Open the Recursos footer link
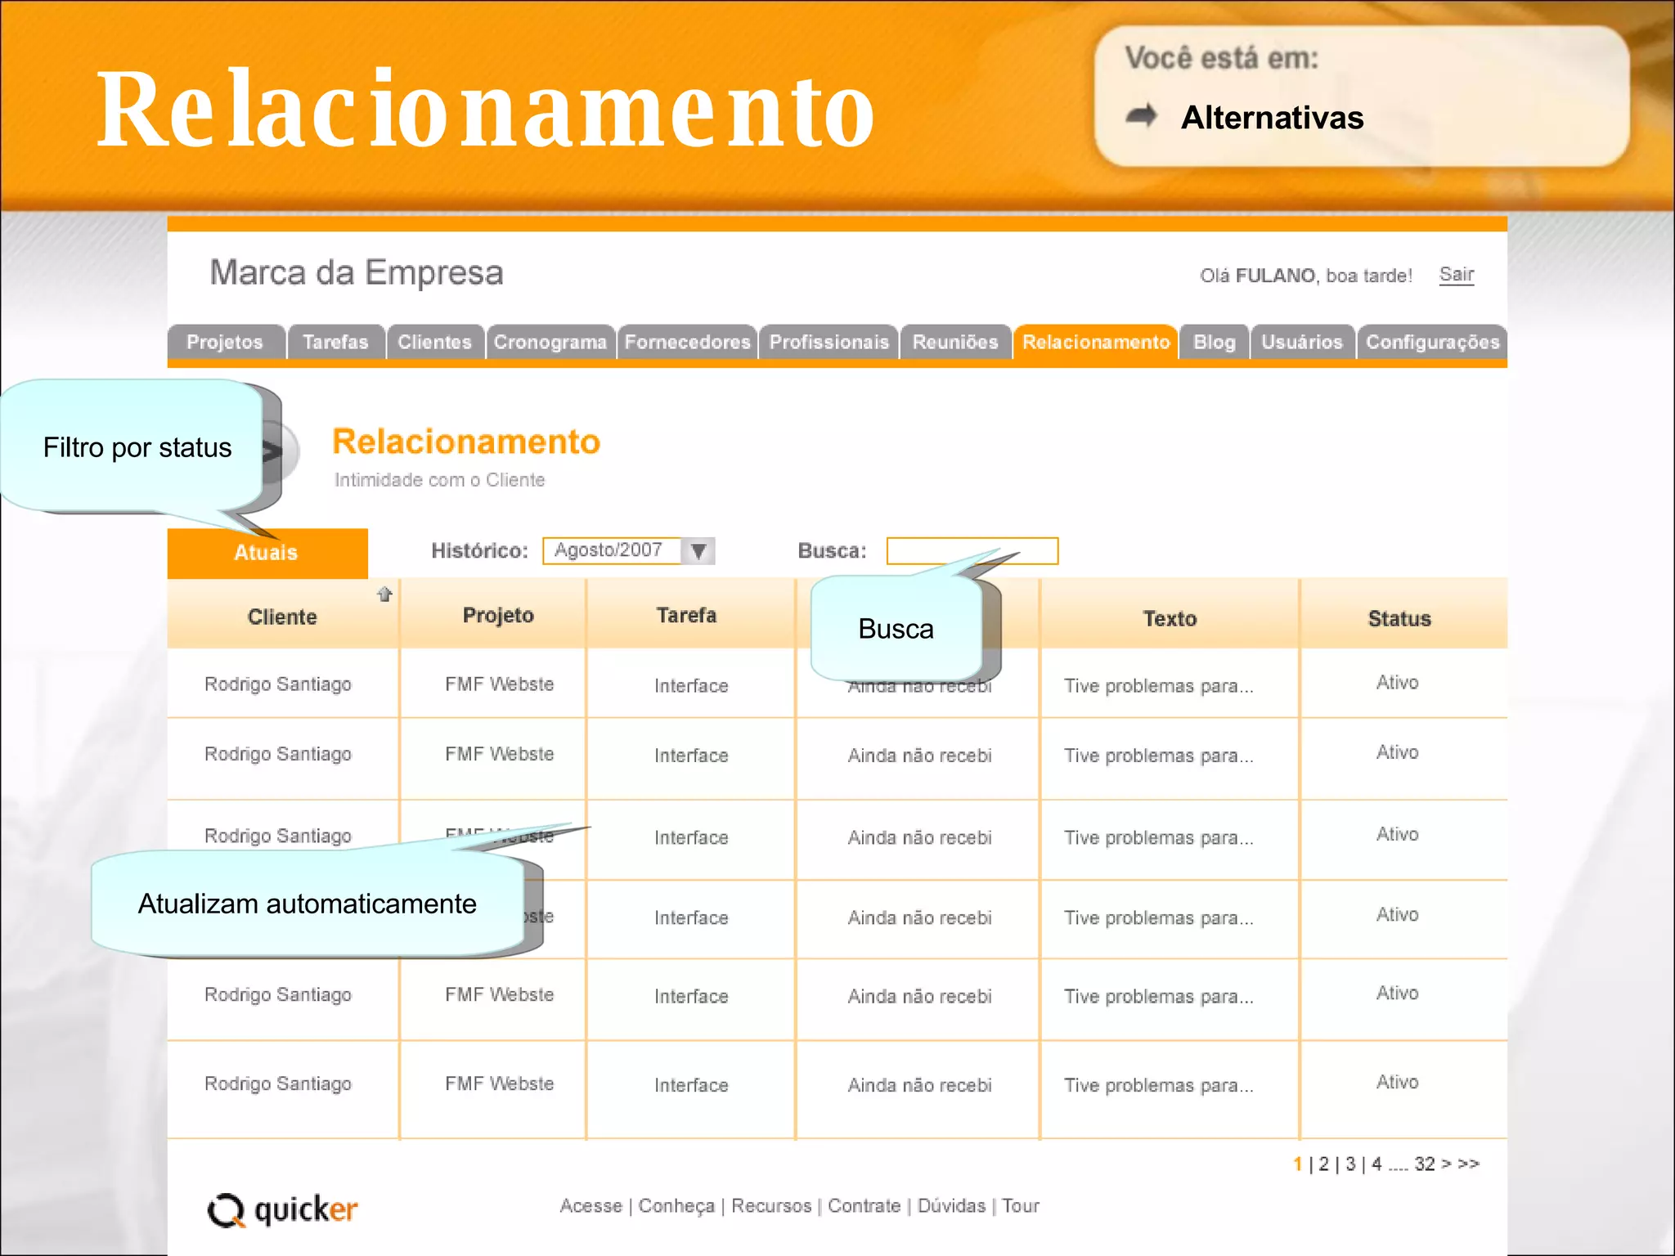1675x1256 pixels. click(x=771, y=1205)
